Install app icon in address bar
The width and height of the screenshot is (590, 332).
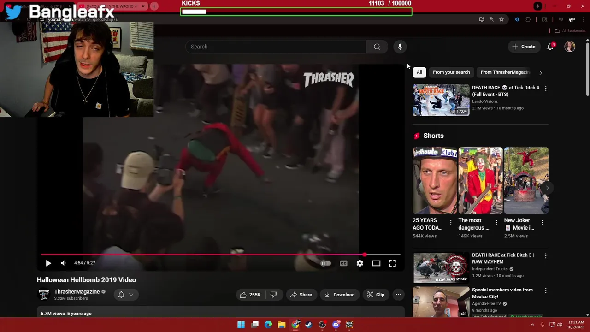482,19
